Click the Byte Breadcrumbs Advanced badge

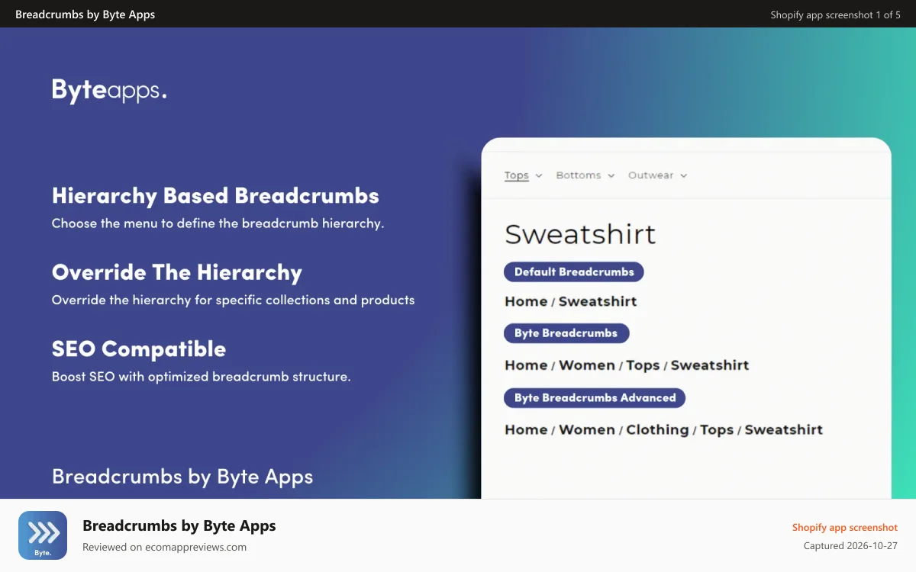(x=595, y=398)
